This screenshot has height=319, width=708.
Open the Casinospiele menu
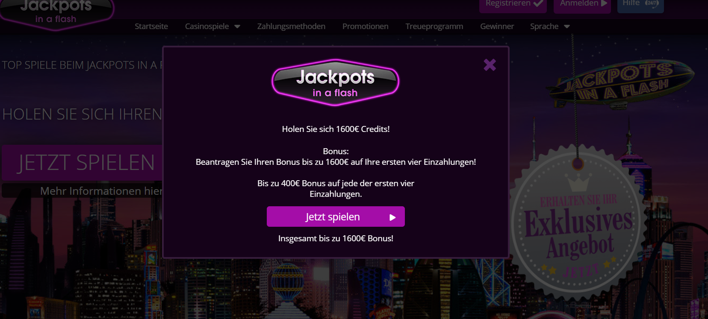[207, 26]
